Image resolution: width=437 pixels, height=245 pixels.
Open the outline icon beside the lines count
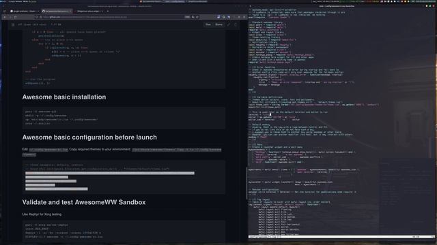tap(13, 24)
